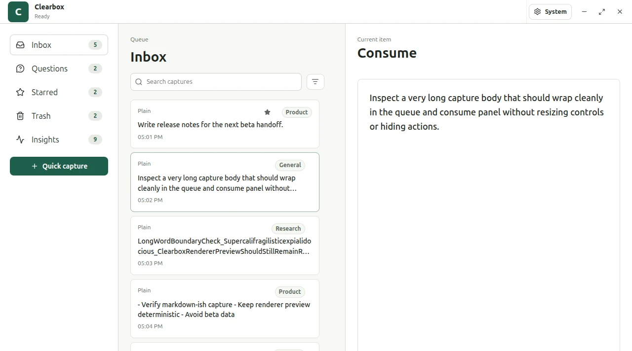Switch to Insights view
632x351 pixels.
pos(59,140)
